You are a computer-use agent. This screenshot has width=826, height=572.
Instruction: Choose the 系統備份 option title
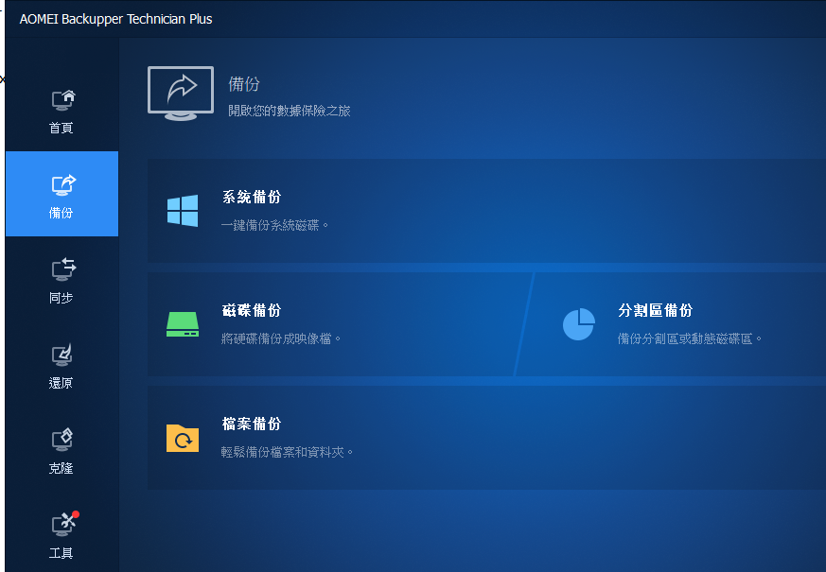(252, 197)
